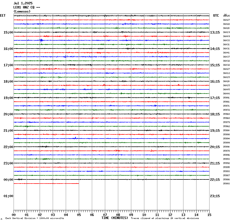Click the "22:00" EET time label

click(8, 147)
